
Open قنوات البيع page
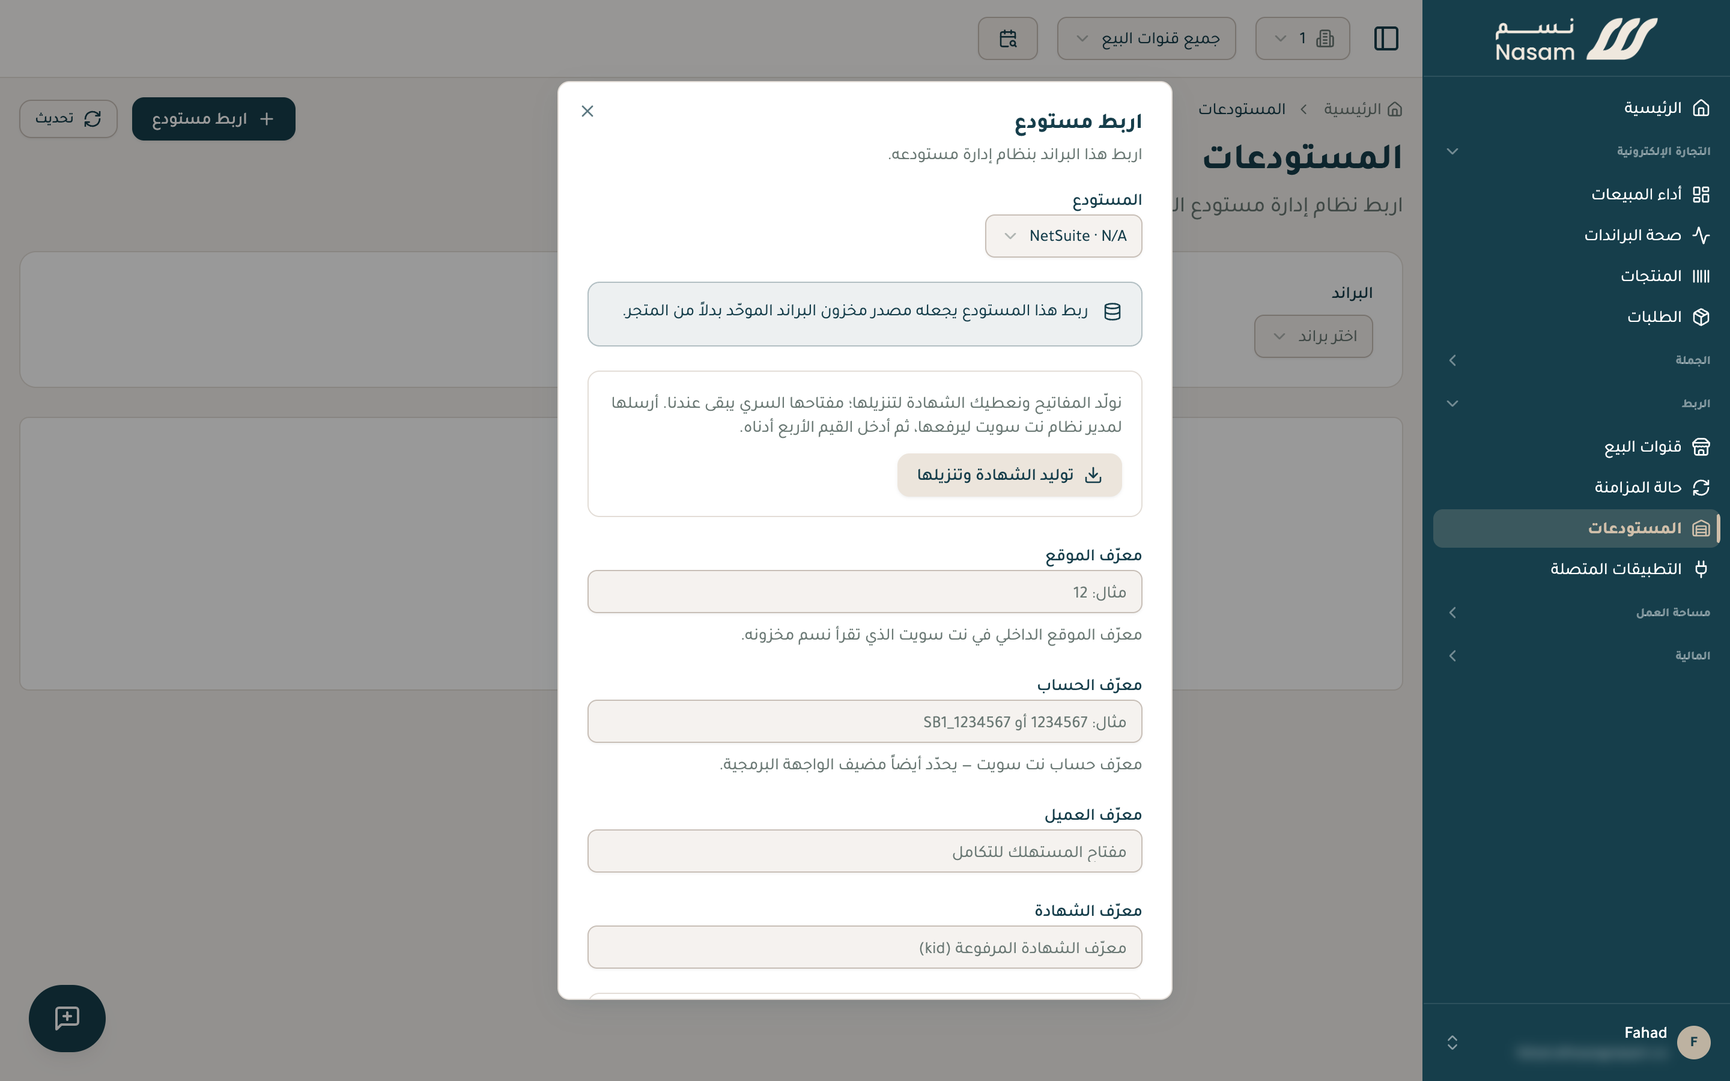pos(1576,447)
